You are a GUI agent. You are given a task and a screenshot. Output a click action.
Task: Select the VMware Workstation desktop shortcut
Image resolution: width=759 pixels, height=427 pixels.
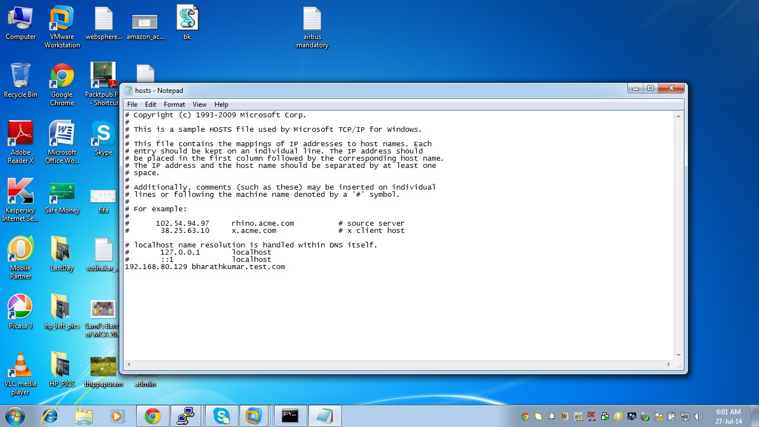[62, 27]
